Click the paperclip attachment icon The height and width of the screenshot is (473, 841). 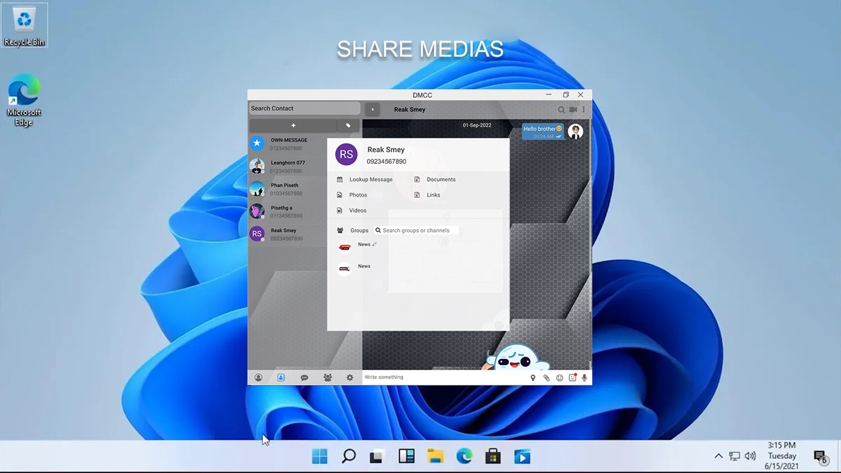click(546, 378)
